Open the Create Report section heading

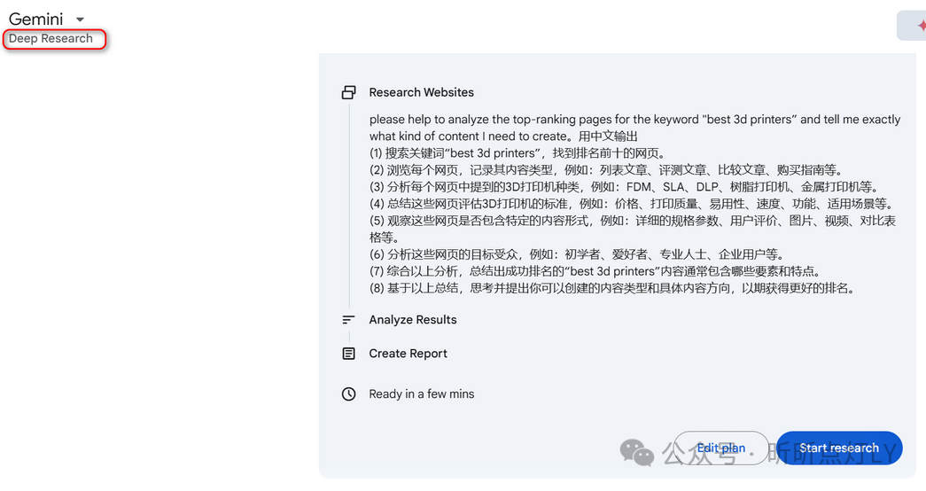pyautogui.click(x=408, y=354)
